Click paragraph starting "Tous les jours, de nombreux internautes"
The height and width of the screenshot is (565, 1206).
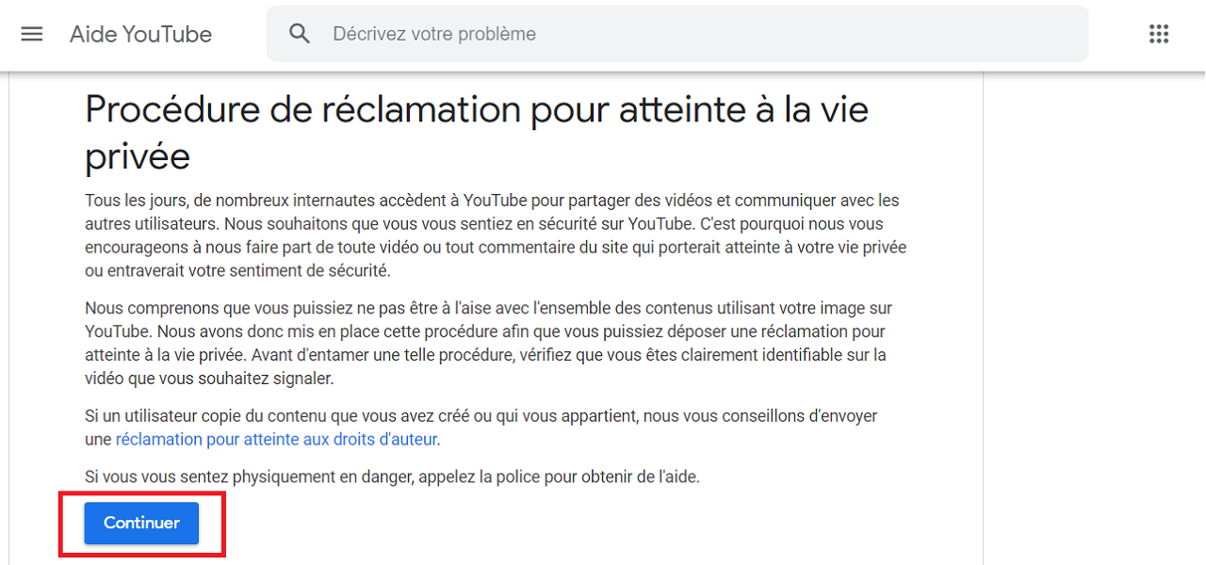coord(496,235)
